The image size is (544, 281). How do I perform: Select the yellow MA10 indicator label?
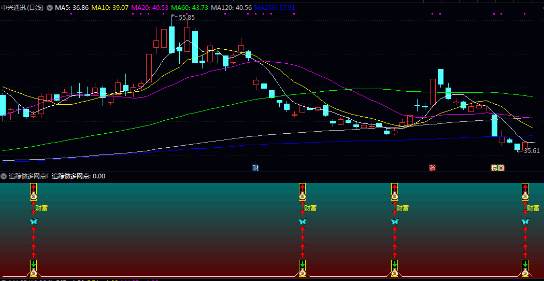click(x=110, y=8)
